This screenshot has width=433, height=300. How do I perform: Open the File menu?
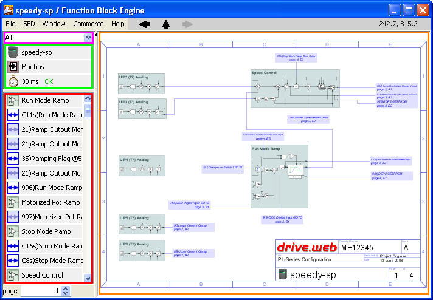(x=10, y=24)
